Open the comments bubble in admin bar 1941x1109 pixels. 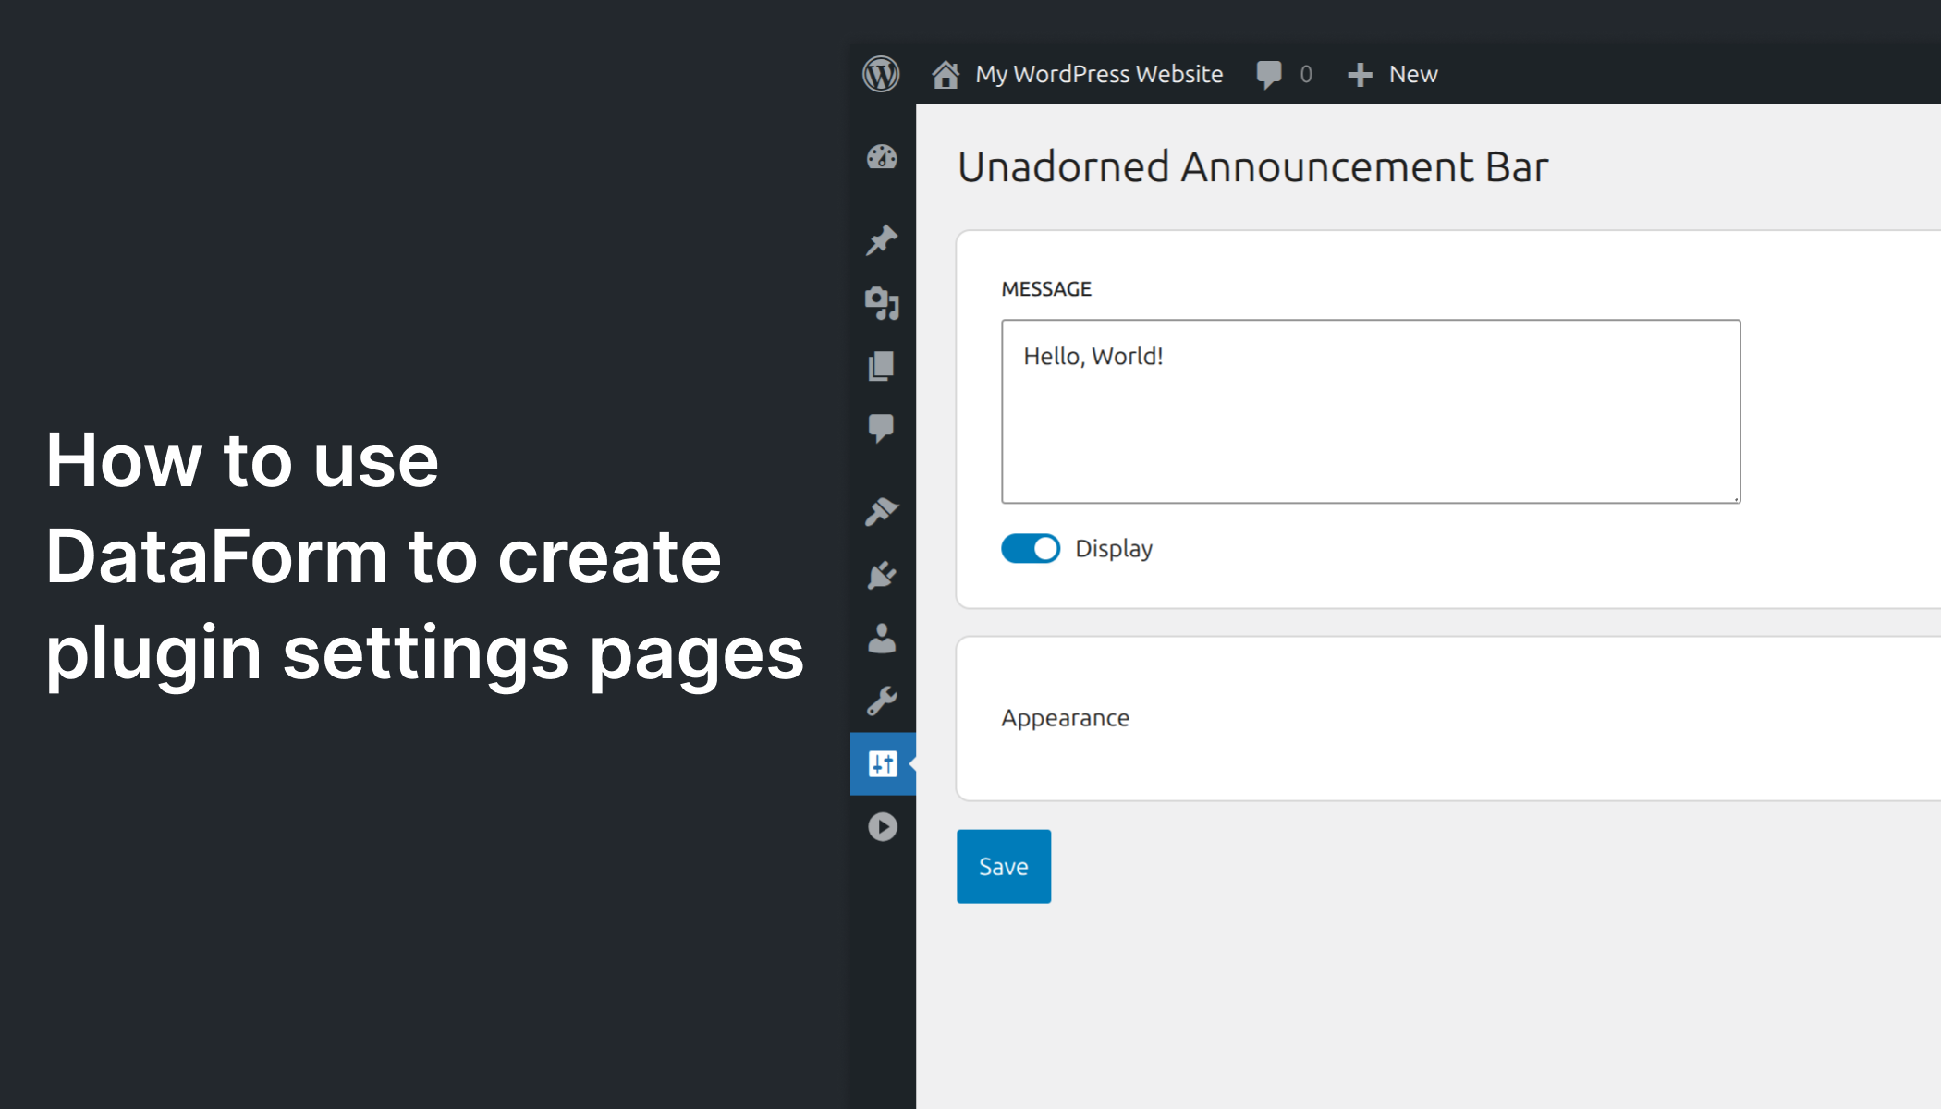(x=1269, y=74)
